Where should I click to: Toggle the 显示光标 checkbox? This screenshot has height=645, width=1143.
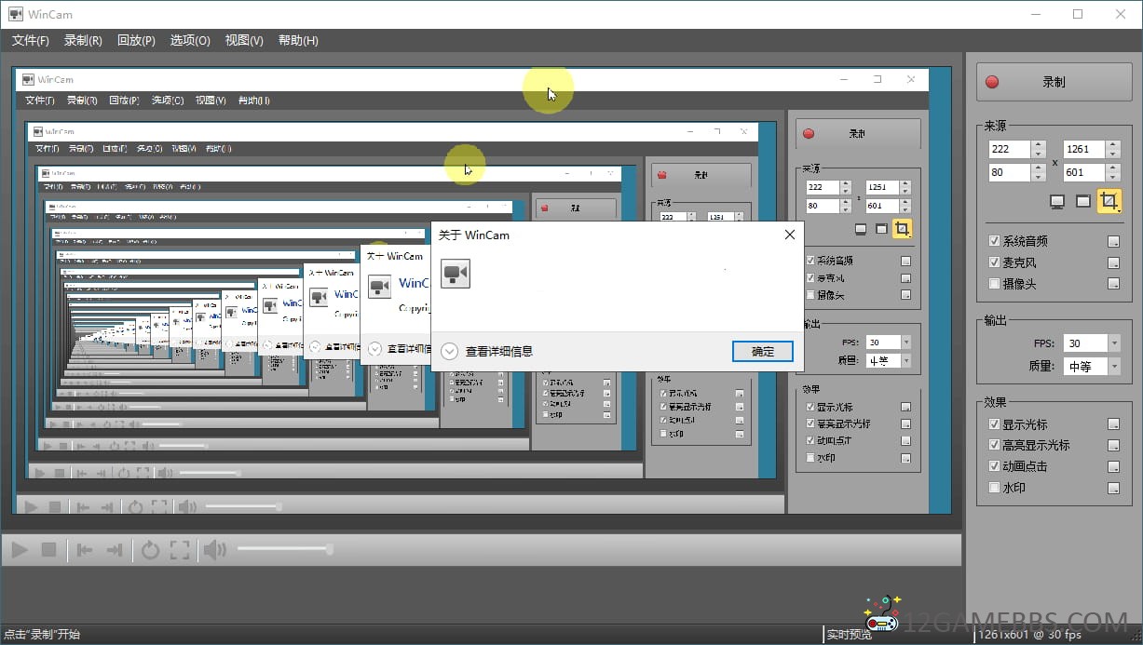tap(994, 424)
